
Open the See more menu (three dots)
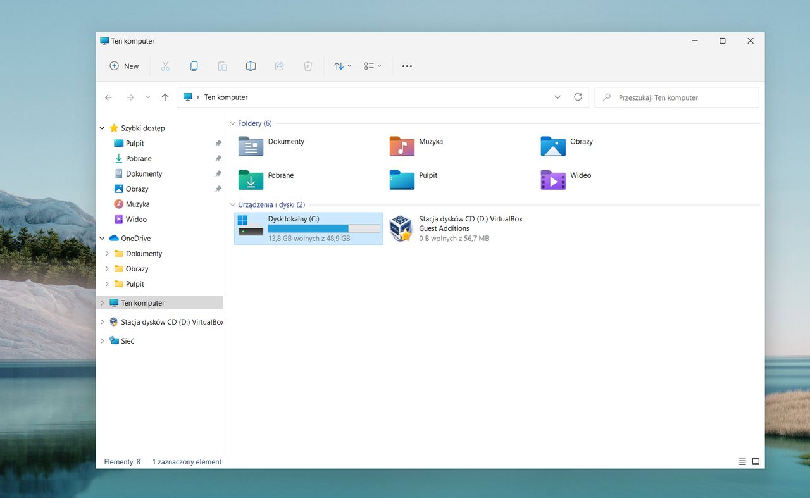(407, 66)
